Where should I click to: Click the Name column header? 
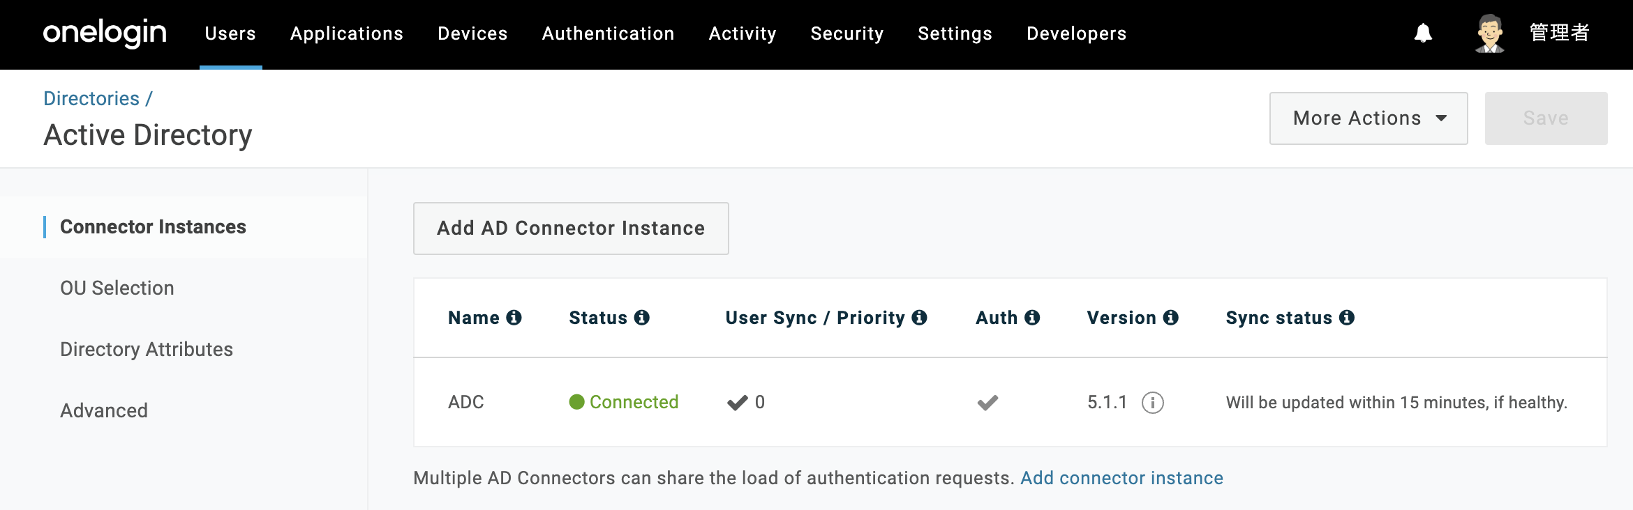tap(474, 318)
